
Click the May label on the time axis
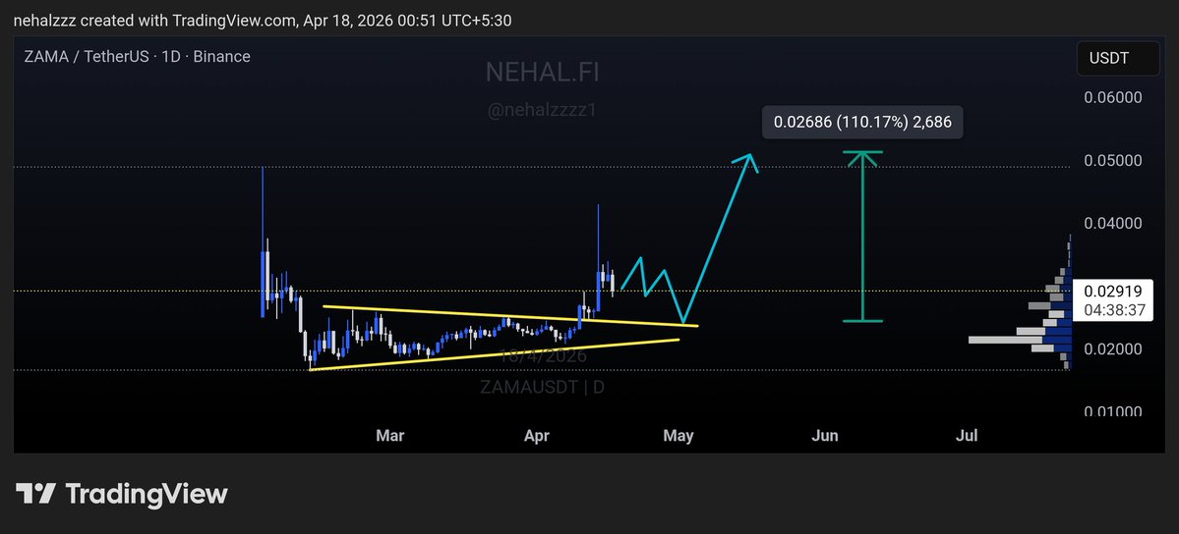coord(678,435)
